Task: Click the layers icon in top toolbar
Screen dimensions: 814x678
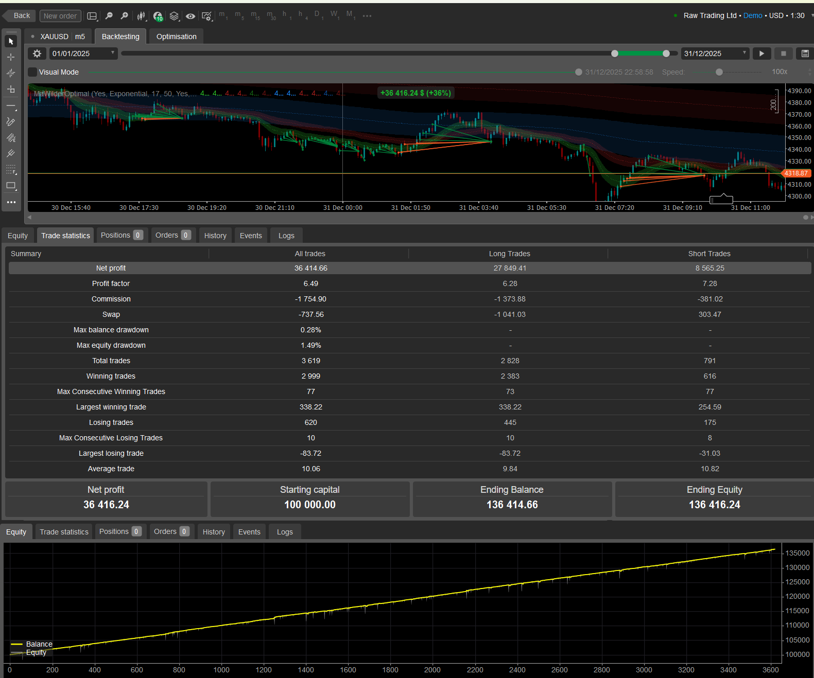Action: [x=174, y=16]
